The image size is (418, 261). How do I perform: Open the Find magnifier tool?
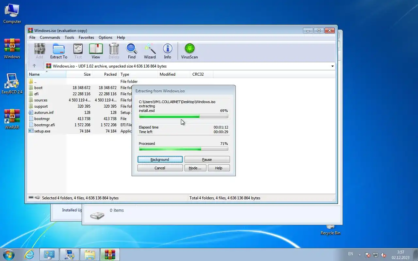(132, 51)
